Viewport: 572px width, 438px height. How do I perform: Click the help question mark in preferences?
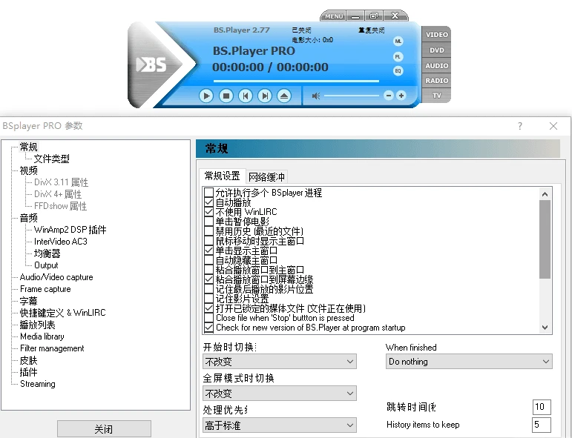click(520, 126)
